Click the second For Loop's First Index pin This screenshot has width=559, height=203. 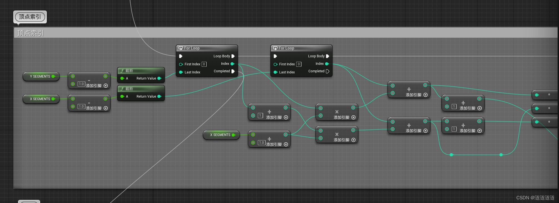(x=276, y=64)
